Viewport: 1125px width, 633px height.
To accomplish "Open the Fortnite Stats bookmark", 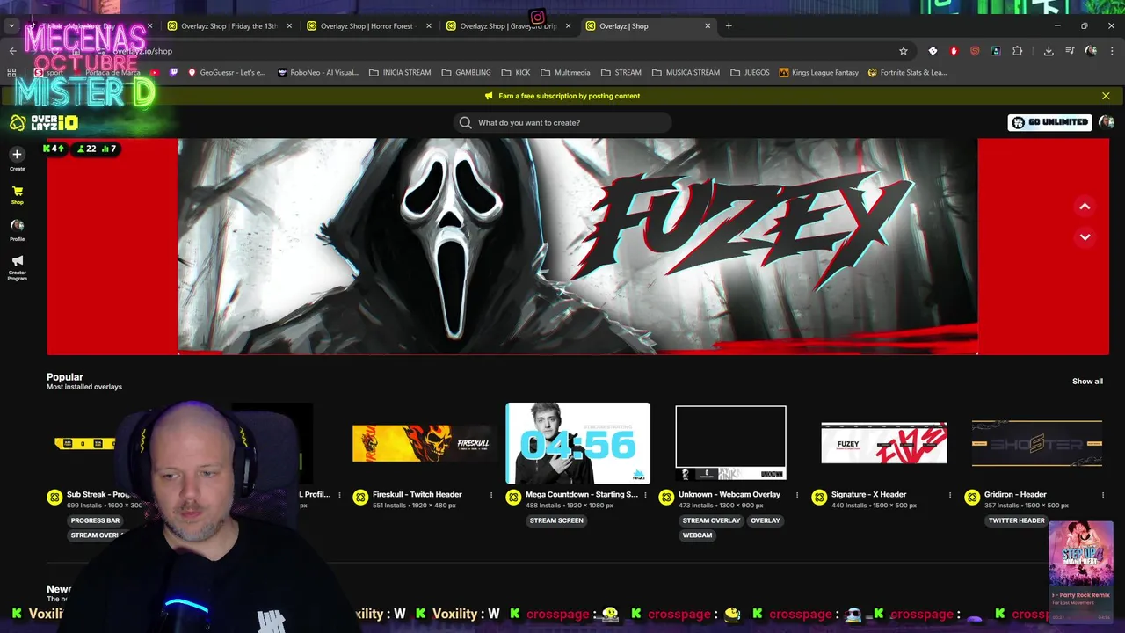I will [907, 72].
